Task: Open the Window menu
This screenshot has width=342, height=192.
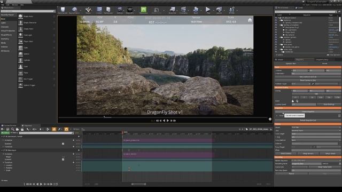Action: (15, 5)
